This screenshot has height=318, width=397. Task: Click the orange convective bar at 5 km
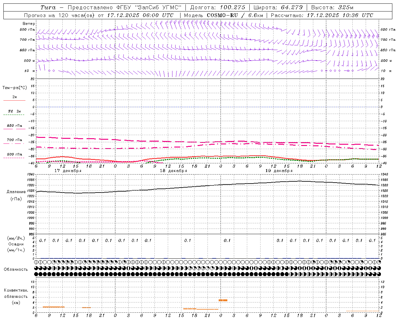(223, 300)
